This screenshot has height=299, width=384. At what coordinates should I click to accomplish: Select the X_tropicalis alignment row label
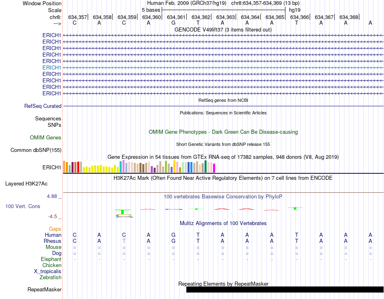[x=48, y=272]
